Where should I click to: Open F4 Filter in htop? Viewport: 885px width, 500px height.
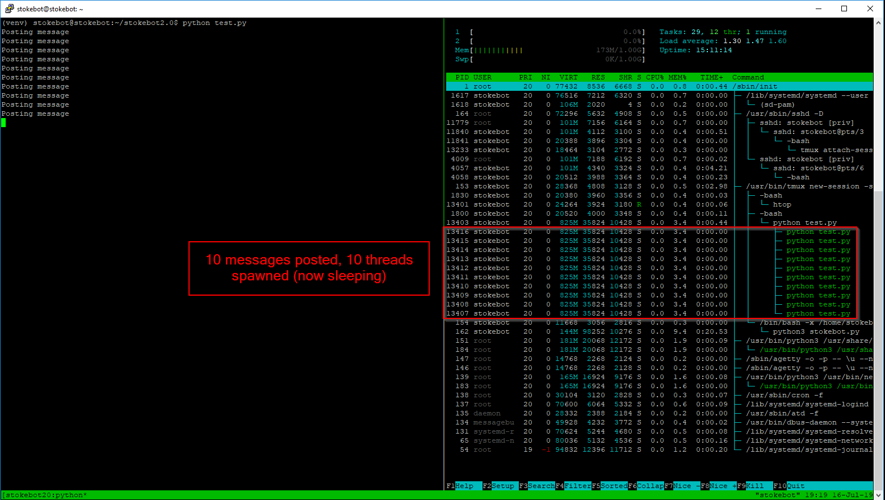click(x=573, y=486)
